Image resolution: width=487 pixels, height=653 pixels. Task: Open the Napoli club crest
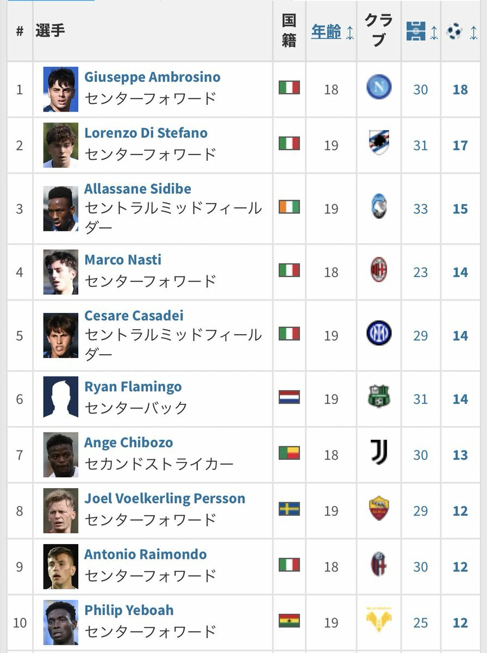click(379, 87)
